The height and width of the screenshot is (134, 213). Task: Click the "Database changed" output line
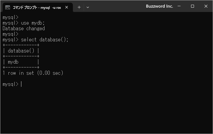pyautogui.click(x=24, y=28)
